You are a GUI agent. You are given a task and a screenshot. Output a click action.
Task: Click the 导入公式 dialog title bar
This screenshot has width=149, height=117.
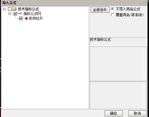coord(72,3)
